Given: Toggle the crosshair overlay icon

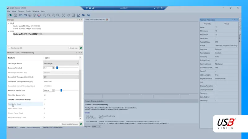Looking at the screenshot, I should pyautogui.click(x=69, y=15).
